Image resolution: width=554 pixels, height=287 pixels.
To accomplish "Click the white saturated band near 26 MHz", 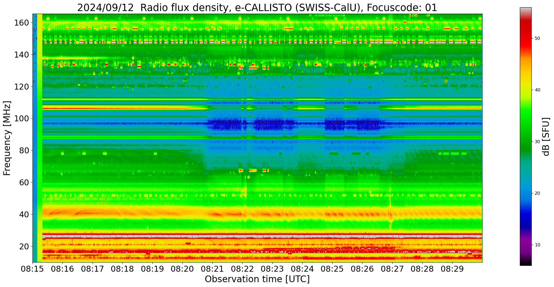I will coord(262,236).
